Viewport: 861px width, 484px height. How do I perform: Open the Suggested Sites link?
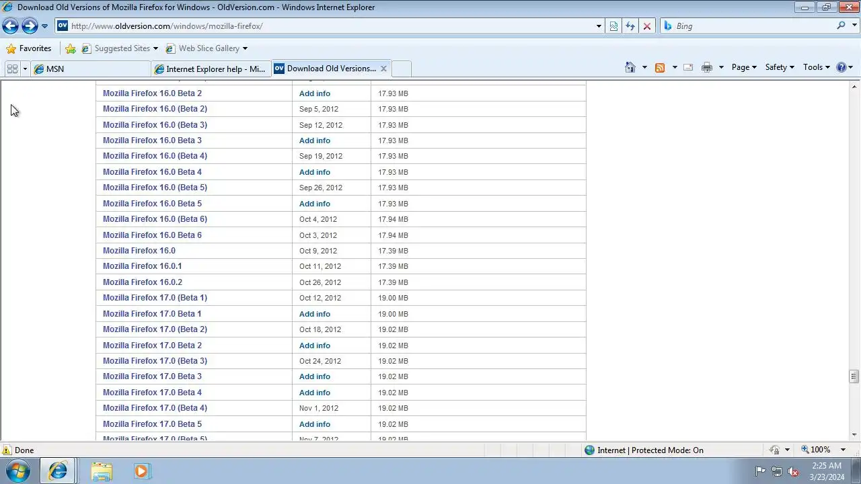pyautogui.click(x=120, y=48)
